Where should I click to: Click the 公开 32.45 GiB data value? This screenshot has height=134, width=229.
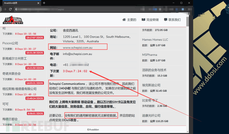[x=158, y=91]
